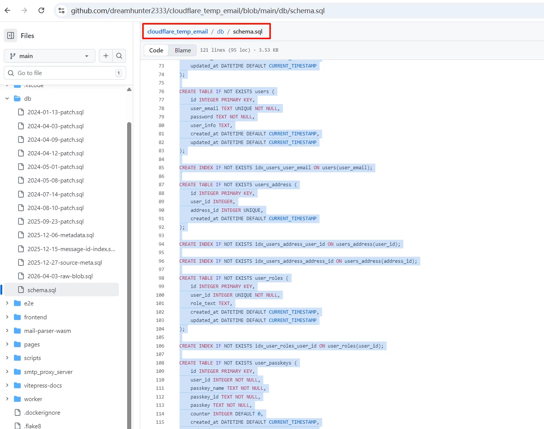Click the site info icon in address bar
The height and width of the screenshot is (429, 544).
(61, 11)
